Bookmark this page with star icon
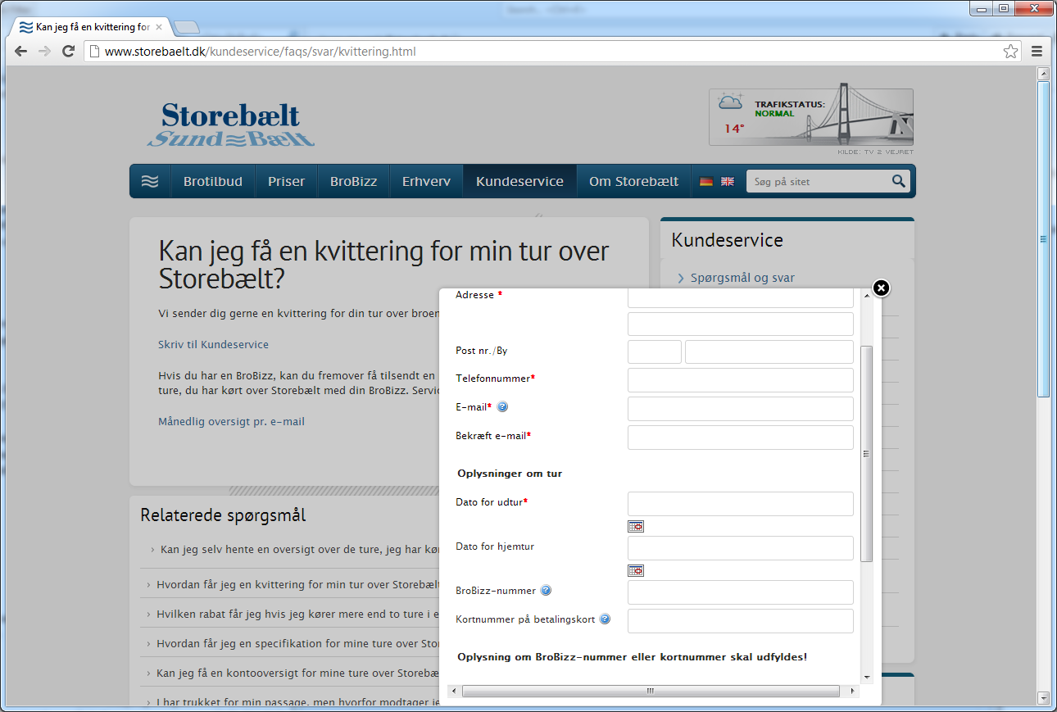This screenshot has width=1057, height=712. [1011, 52]
